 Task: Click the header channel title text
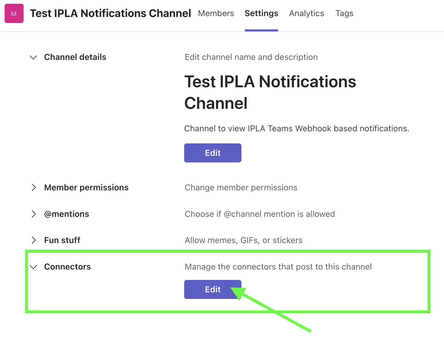pos(110,14)
